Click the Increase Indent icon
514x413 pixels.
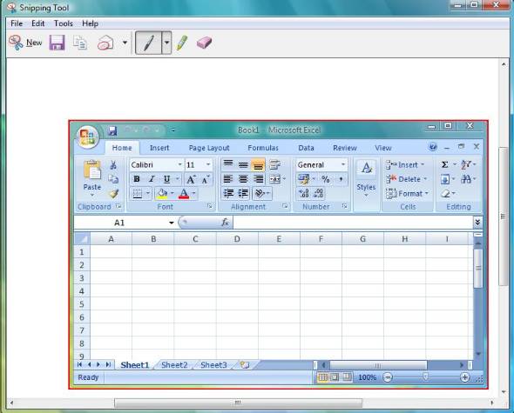point(243,193)
